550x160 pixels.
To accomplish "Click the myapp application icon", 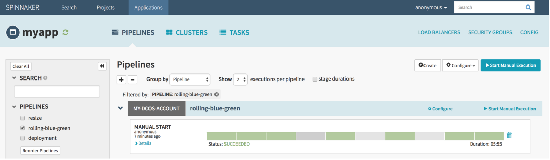I will point(13,32).
